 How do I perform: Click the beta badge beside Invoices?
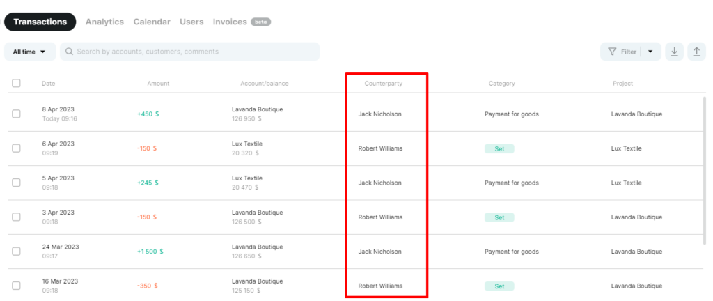click(260, 22)
